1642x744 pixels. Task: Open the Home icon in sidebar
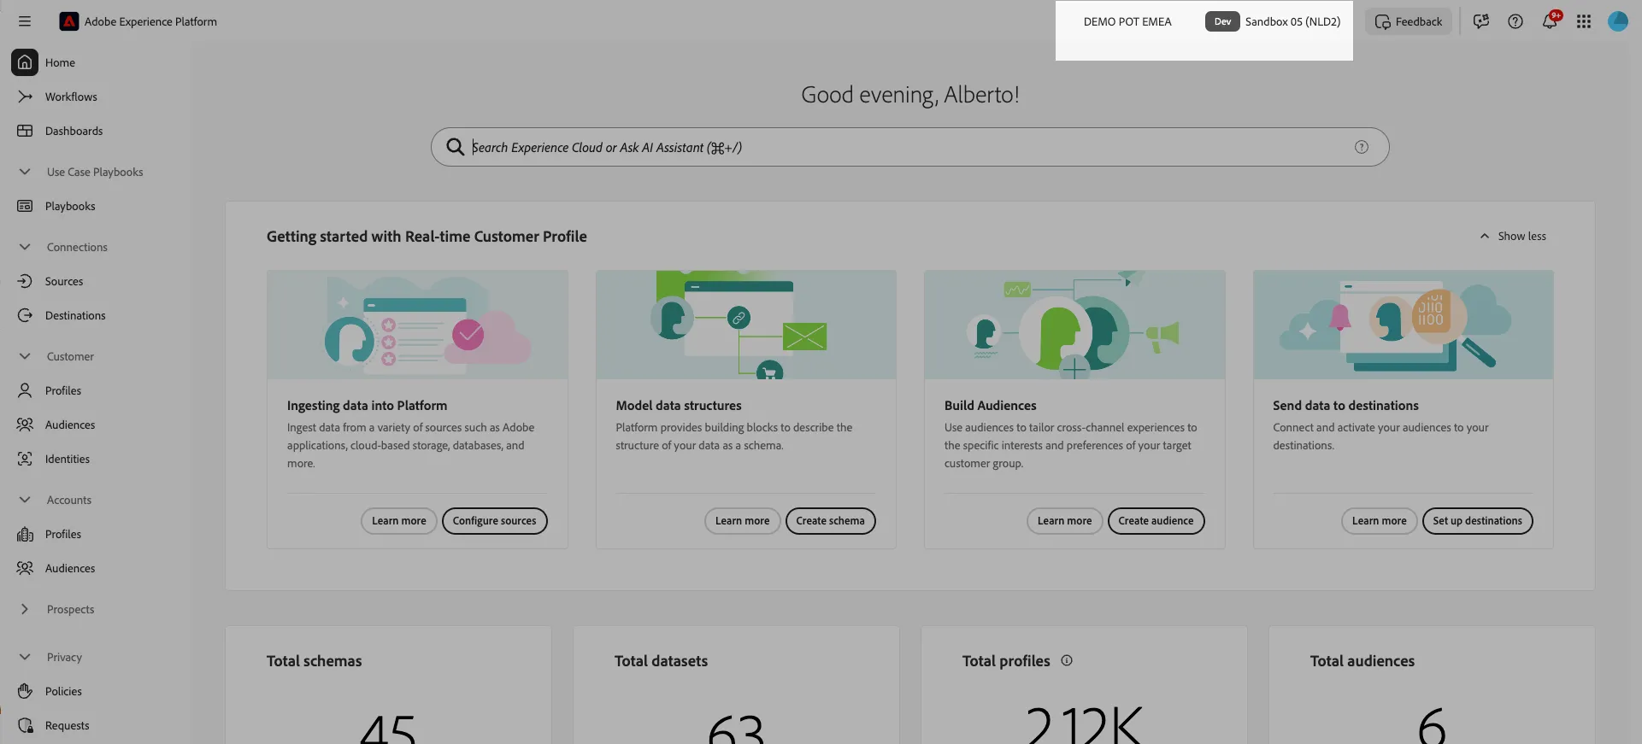pyautogui.click(x=25, y=62)
